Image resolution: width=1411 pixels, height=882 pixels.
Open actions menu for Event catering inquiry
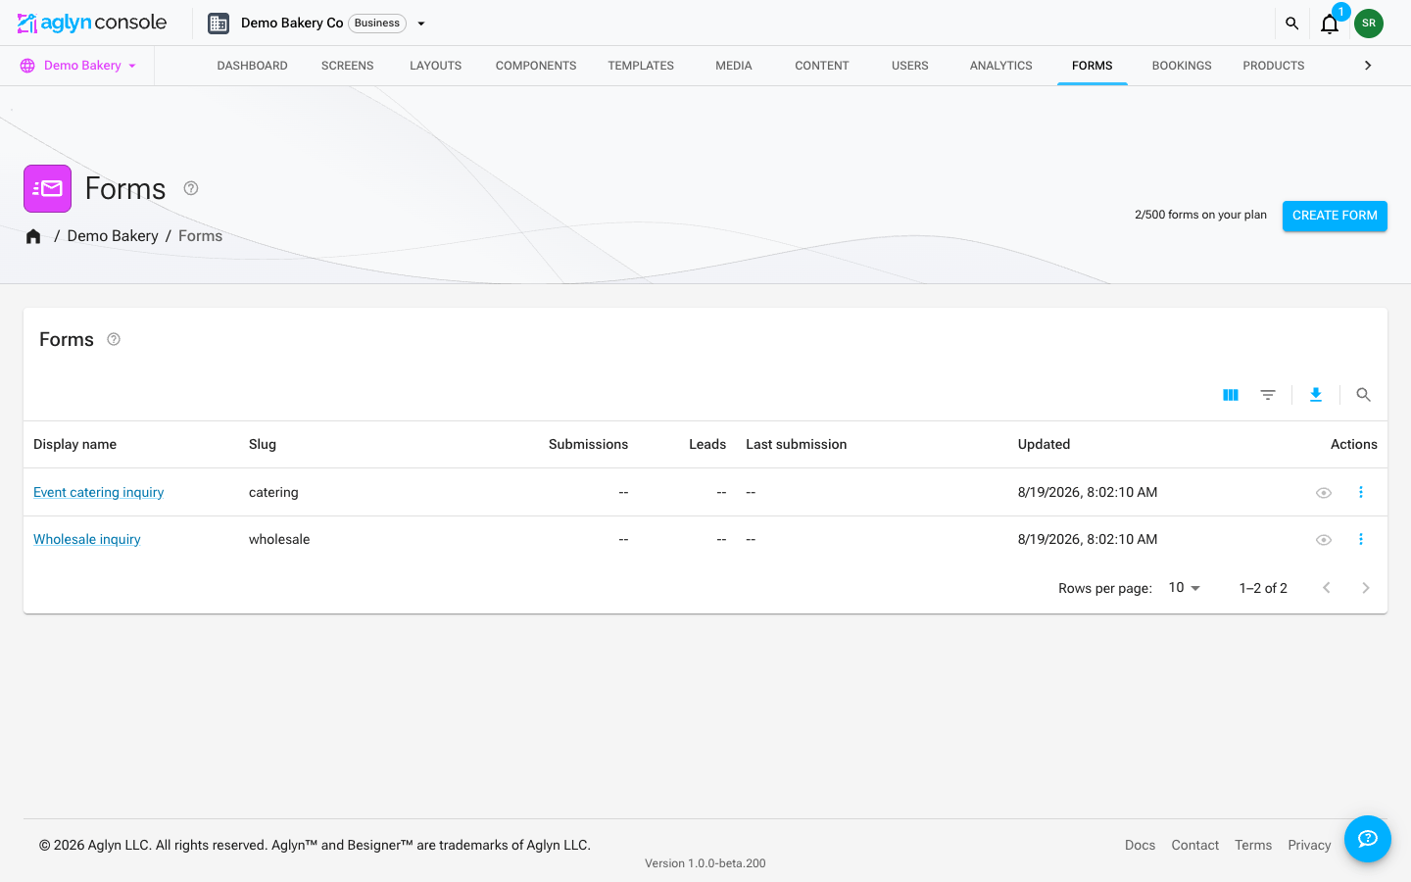tap(1361, 492)
